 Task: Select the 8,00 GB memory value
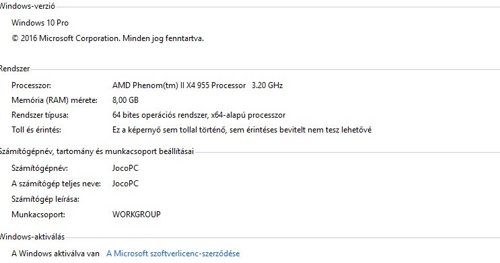[x=125, y=100]
